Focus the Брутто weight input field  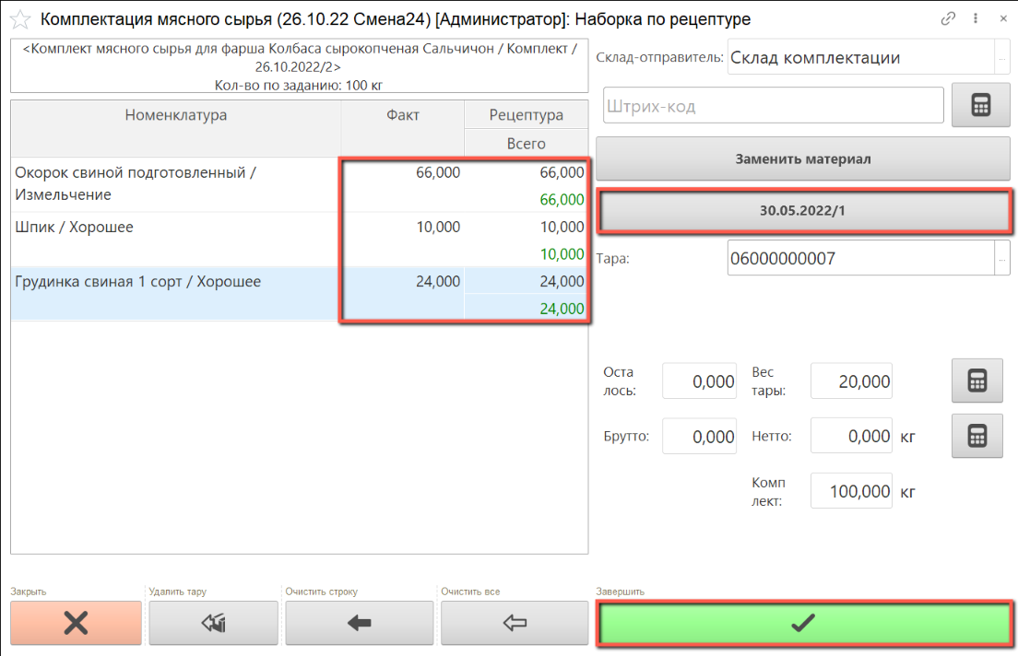[699, 437]
